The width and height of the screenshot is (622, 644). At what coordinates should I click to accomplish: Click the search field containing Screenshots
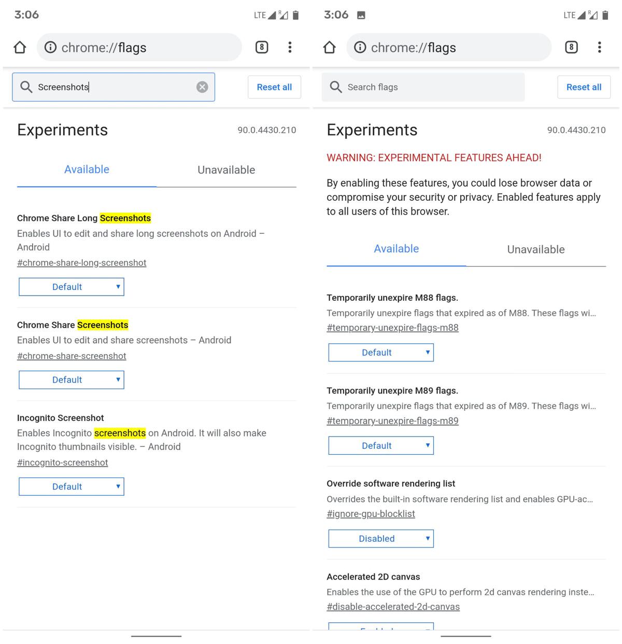pos(114,87)
